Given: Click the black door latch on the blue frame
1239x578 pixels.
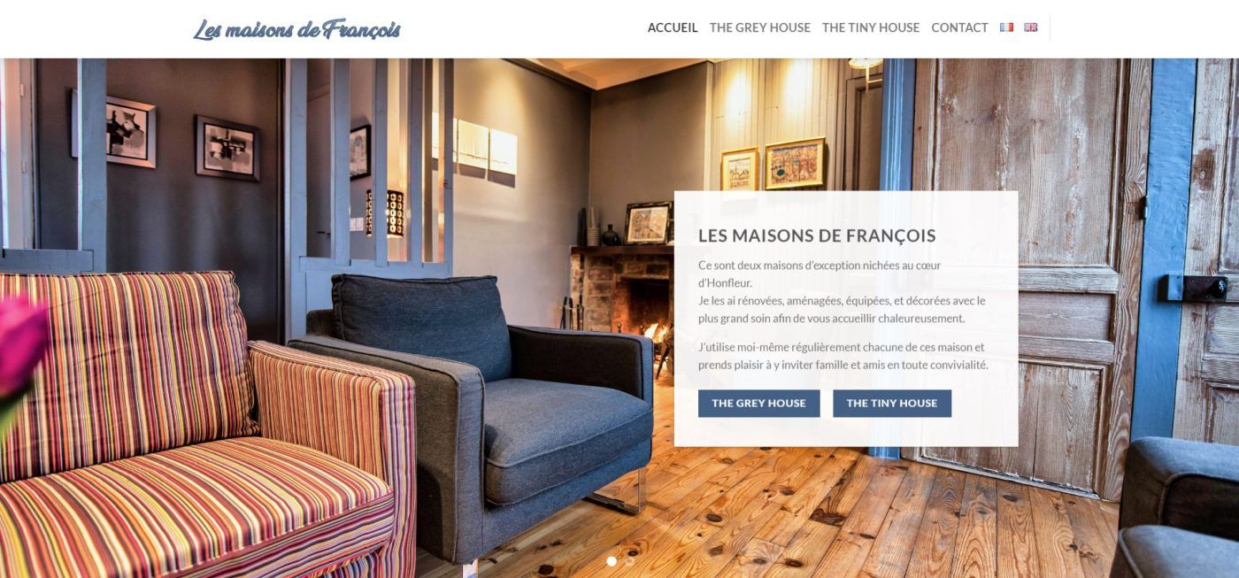Looking at the screenshot, I should click(1197, 287).
